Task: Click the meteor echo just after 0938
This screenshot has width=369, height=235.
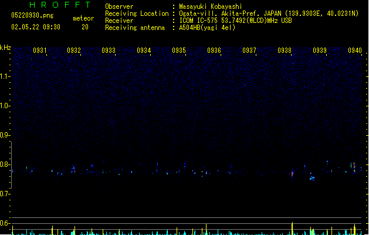Action: pyautogui.click(x=292, y=174)
